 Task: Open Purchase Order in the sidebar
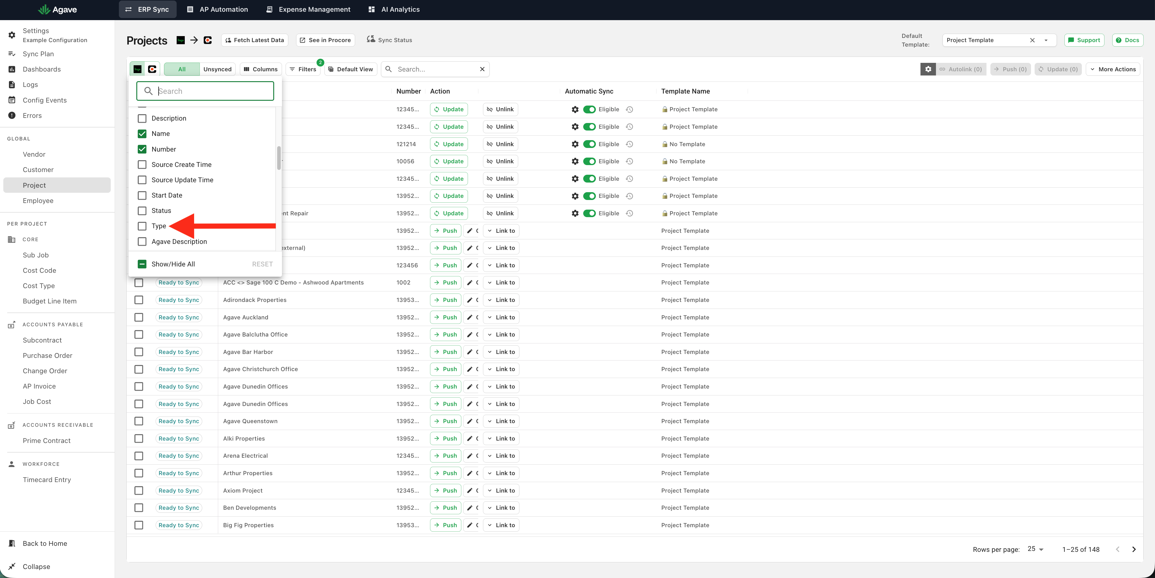click(x=48, y=355)
